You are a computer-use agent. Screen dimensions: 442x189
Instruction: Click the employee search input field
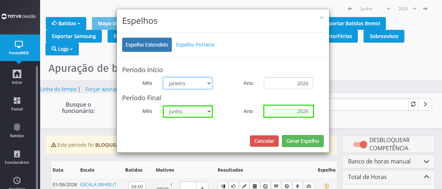(x=369, y=104)
